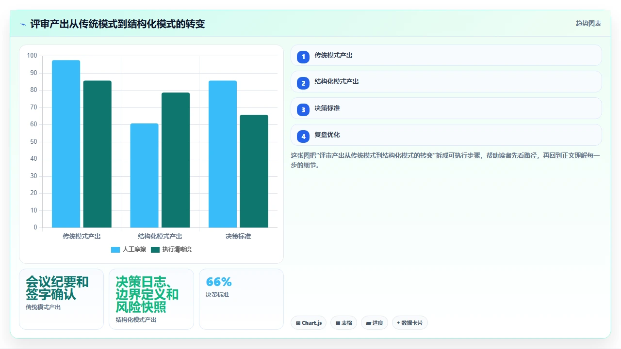Screen dimensions: 621x349
Task: Open the 会议纪要和签字确认 card
Action: (x=61, y=299)
